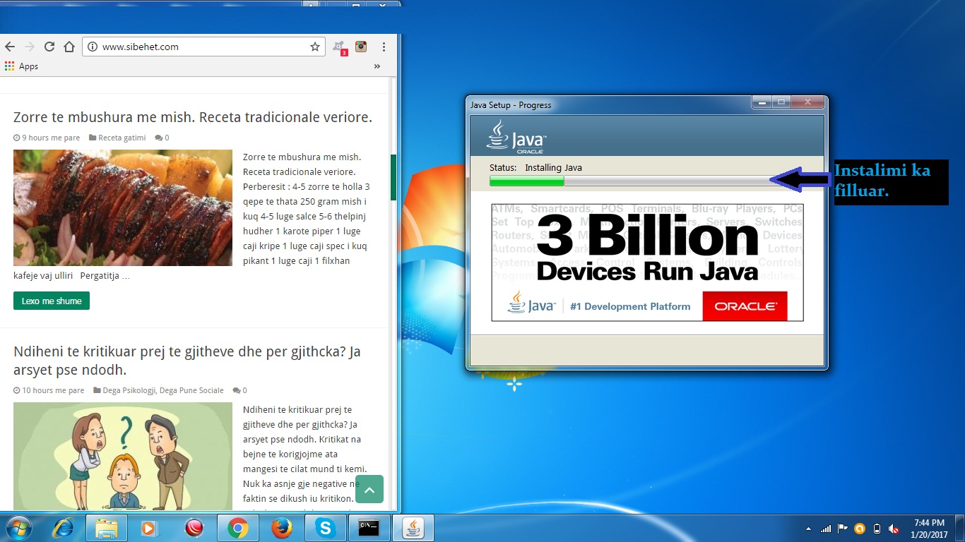Screen dimensions: 965x542
Task: Launch Internet Explorer from taskbar
Action: pyautogui.click(x=63, y=528)
